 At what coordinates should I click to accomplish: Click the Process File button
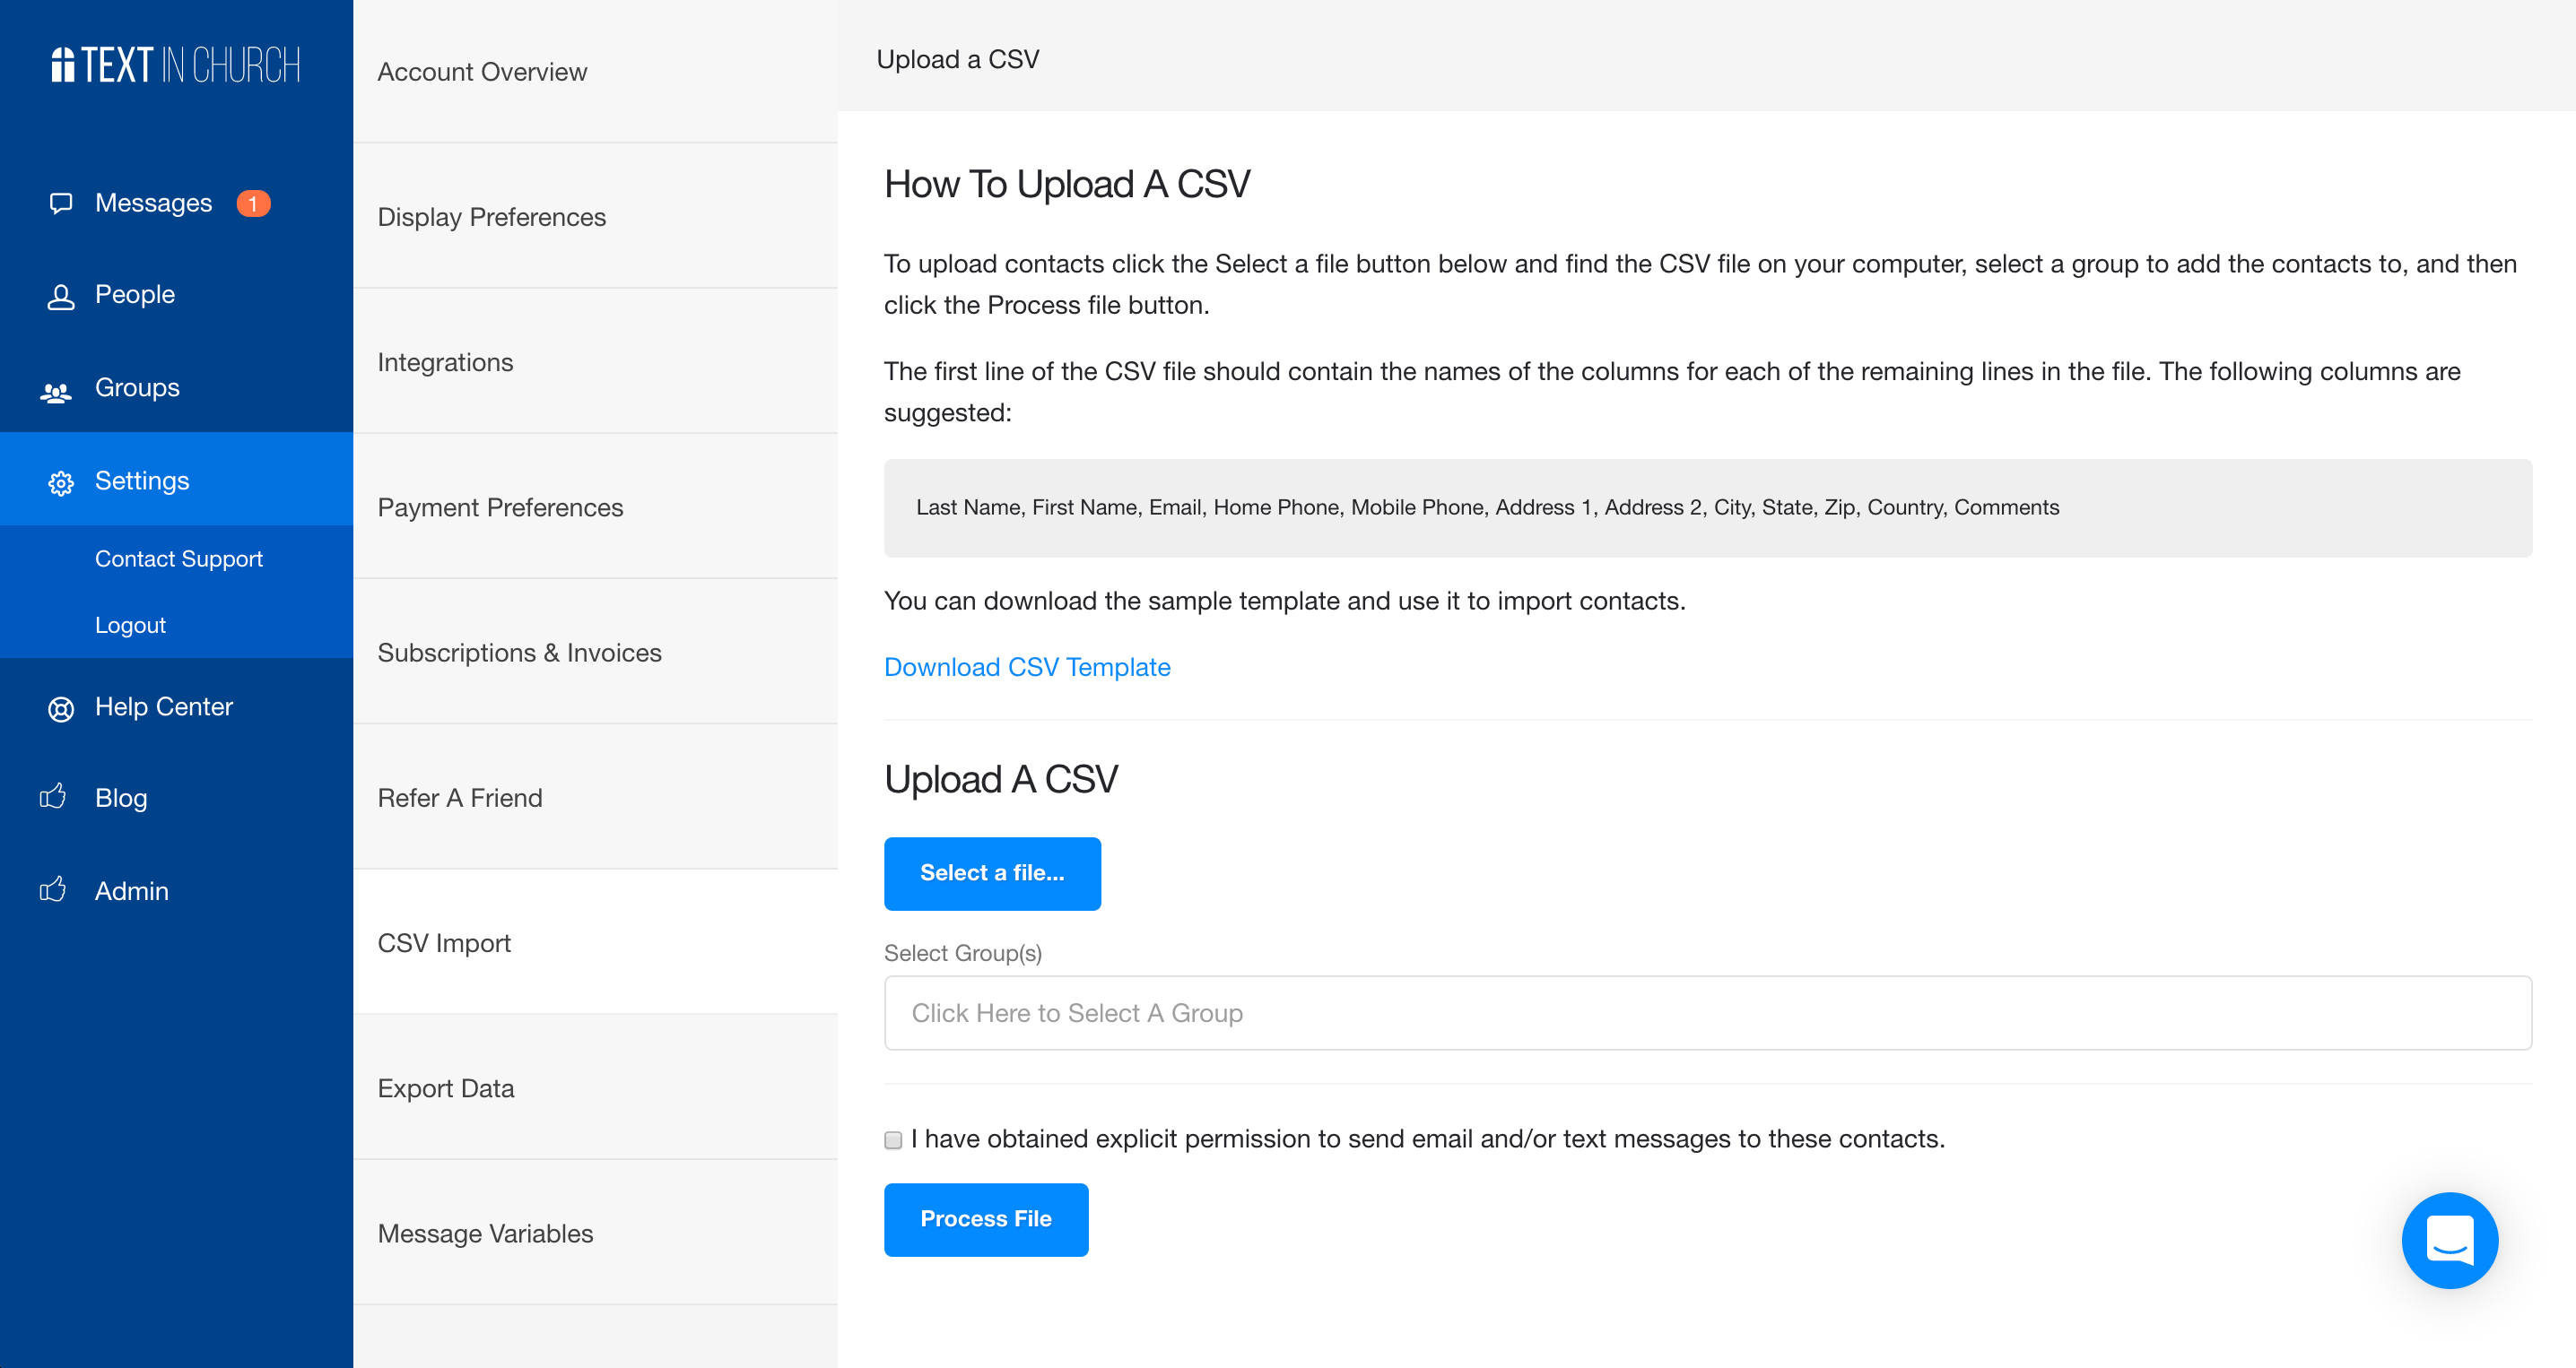986,1219
